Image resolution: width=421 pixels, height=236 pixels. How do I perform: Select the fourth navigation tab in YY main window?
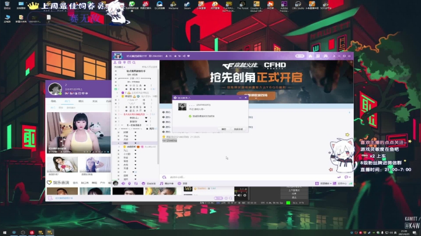tap(95, 101)
